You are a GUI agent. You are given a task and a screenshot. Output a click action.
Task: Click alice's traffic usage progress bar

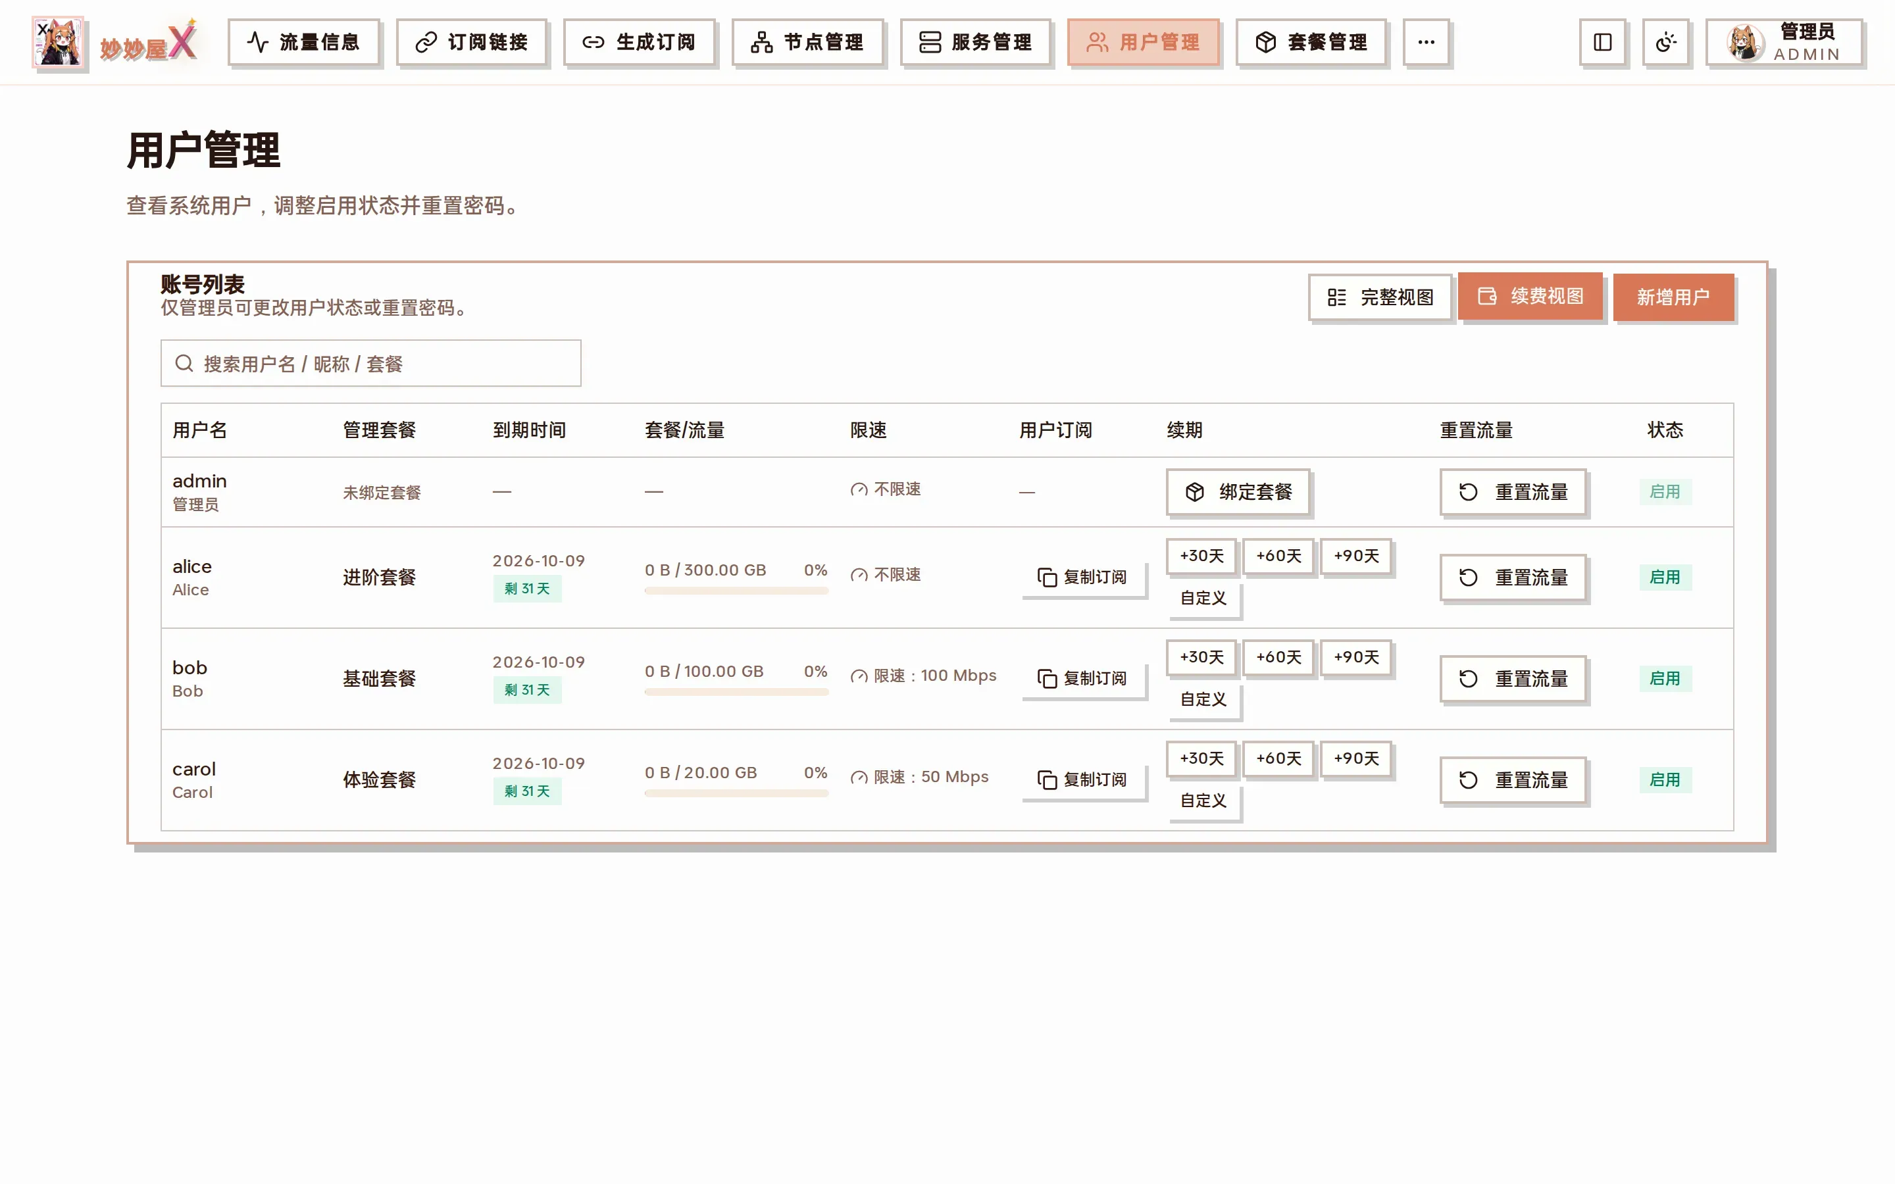(736, 591)
